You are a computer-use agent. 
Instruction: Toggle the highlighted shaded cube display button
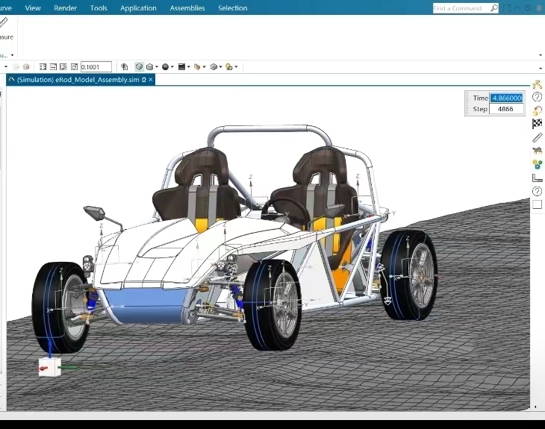pos(139,66)
